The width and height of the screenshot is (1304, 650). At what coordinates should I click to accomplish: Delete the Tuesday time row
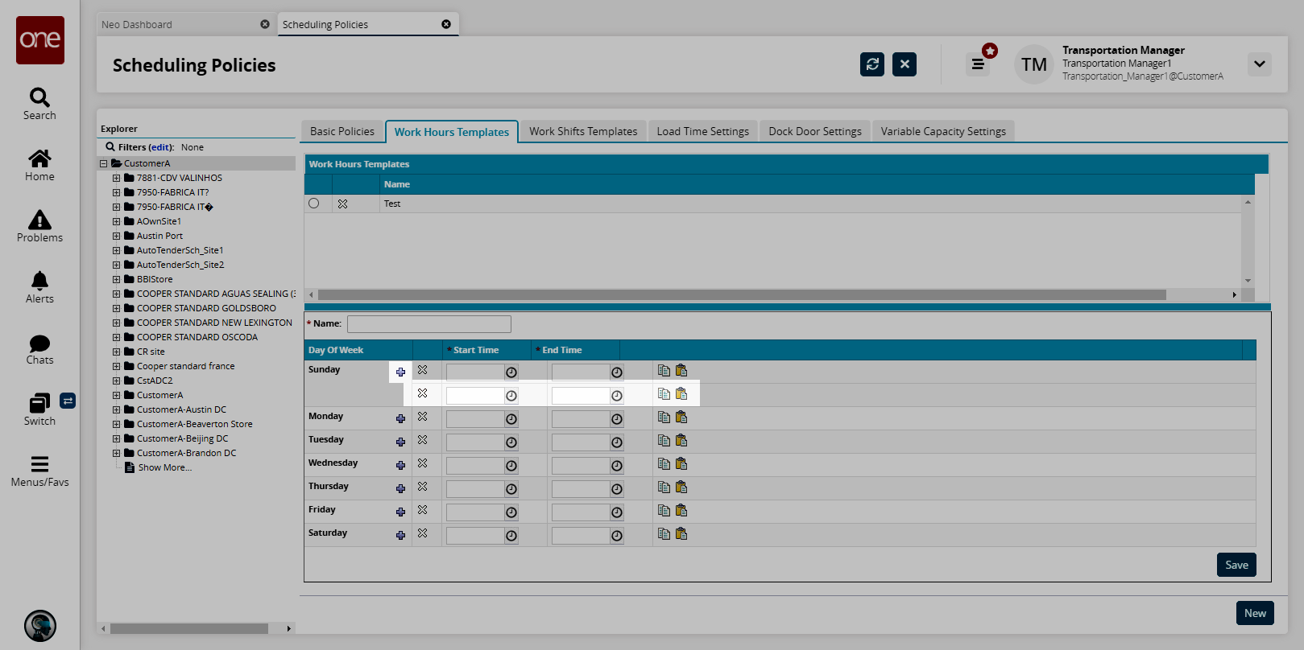click(x=422, y=441)
